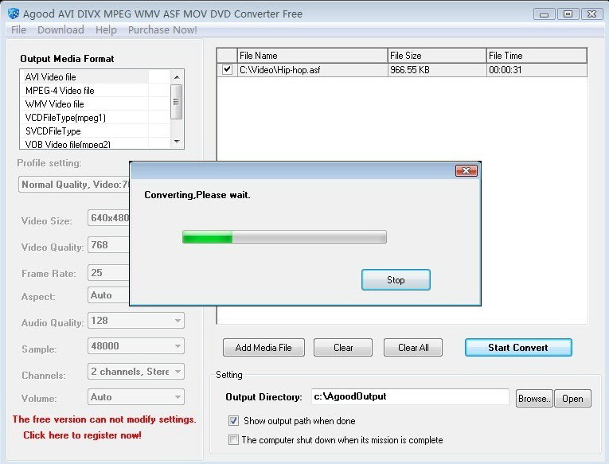Screen dimensions: 609x464
Task: Click the format list scrollbar thumb
Action: pos(177,102)
